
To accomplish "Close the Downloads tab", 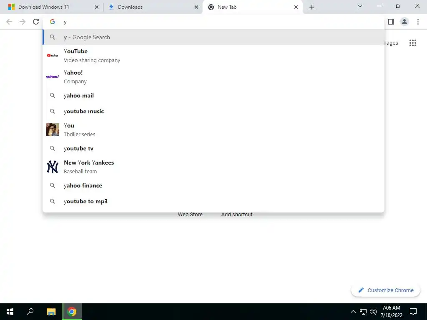I will click(x=196, y=7).
